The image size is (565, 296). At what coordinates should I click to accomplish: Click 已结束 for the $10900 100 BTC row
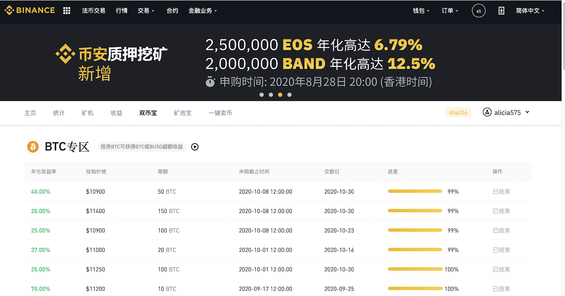pyautogui.click(x=501, y=230)
